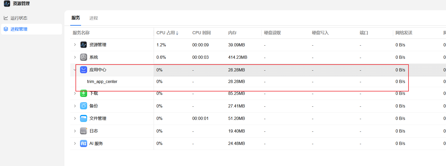The width and height of the screenshot is (446, 166).
Task: Click the AI 服务 icon
Action: point(83,144)
